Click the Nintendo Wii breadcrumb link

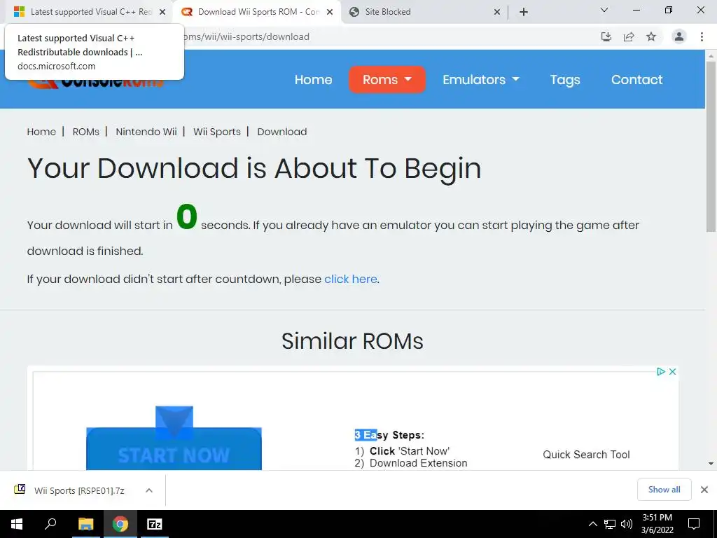(x=146, y=132)
